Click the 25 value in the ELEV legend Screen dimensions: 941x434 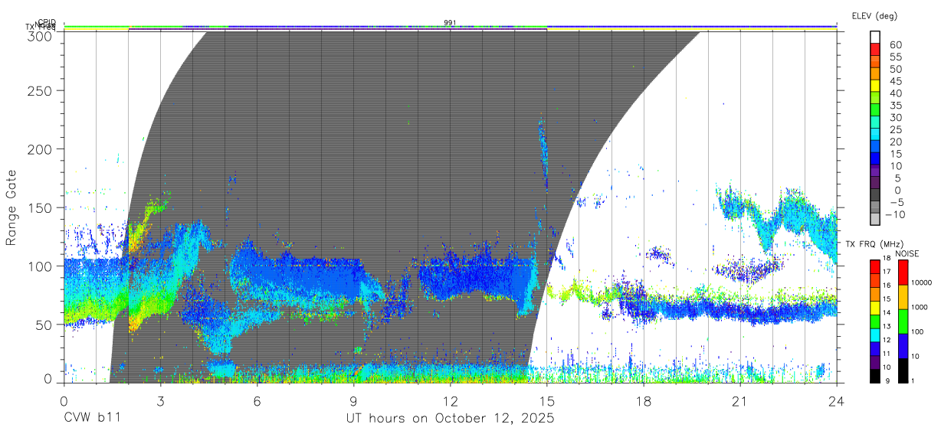pyautogui.click(x=897, y=129)
